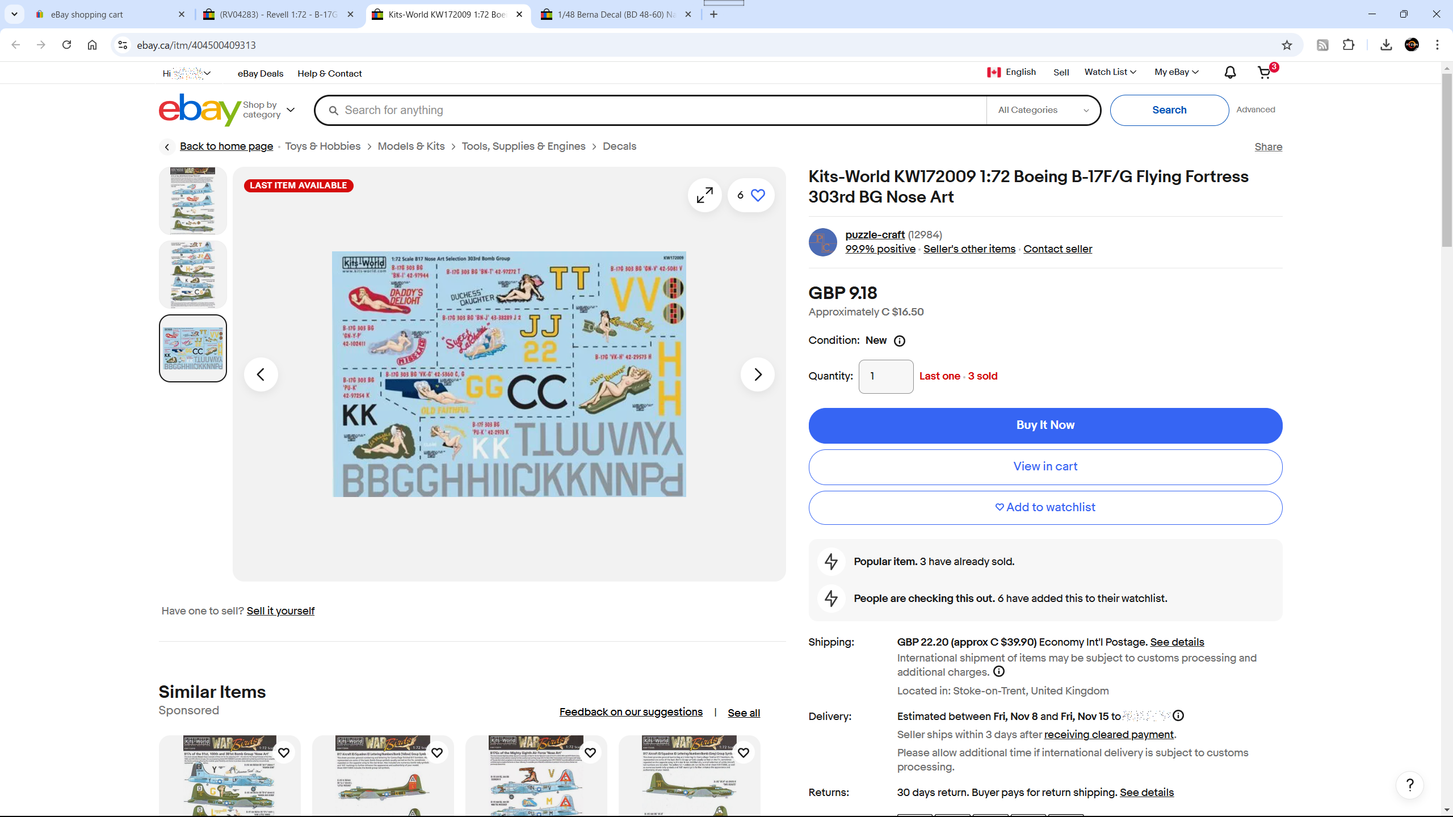1453x817 pixels.
Task: Open the Chrome three-dot menu
Action: (1437, 45)
